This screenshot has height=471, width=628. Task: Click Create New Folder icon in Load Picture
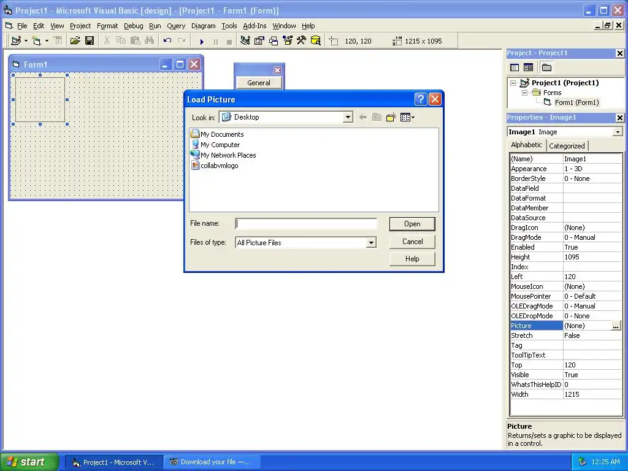pos(391,117)
